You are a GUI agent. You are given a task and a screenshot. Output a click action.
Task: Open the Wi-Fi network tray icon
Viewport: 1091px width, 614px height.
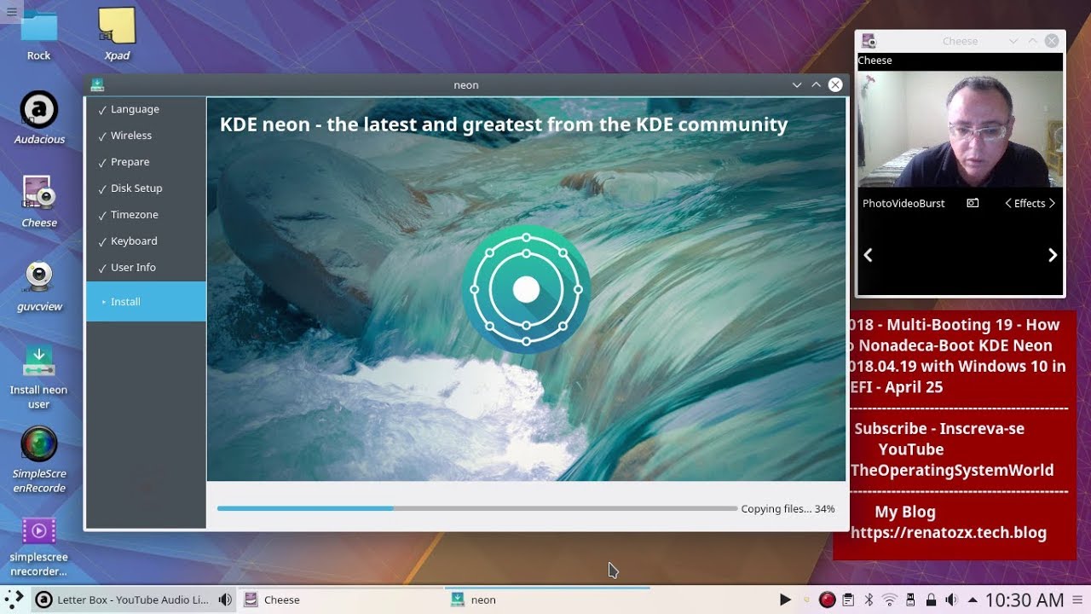(890, 600)
